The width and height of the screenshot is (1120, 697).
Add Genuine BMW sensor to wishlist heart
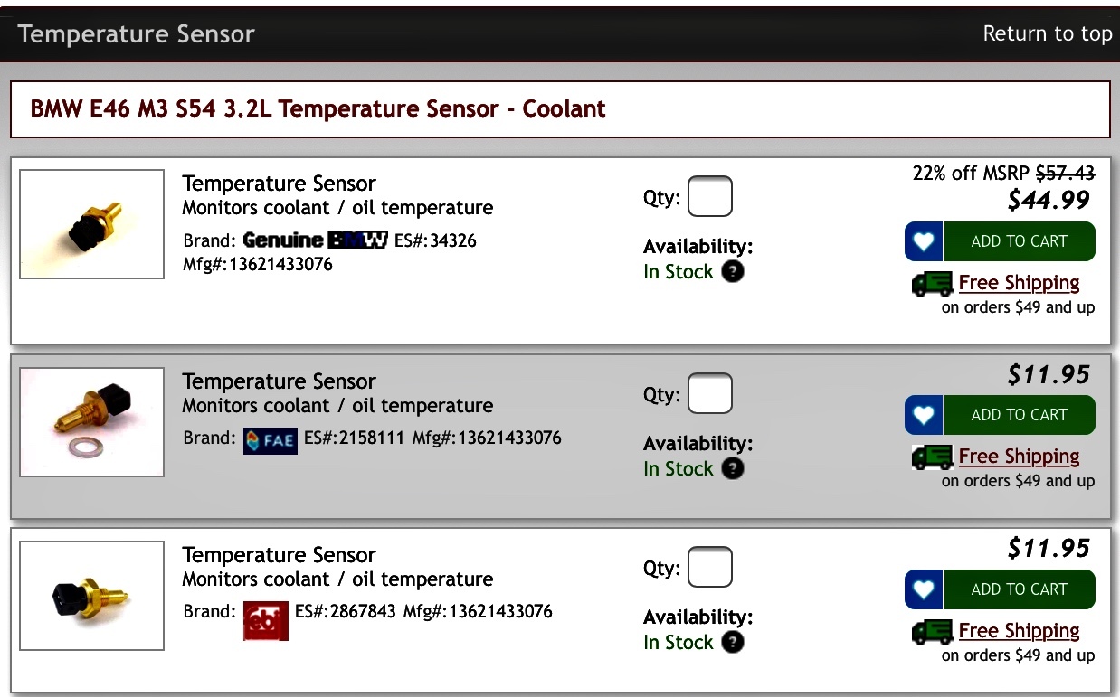coord(924,241)
